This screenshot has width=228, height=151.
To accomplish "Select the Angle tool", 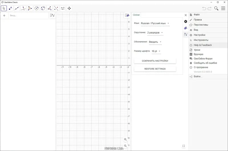I will 50,8.
